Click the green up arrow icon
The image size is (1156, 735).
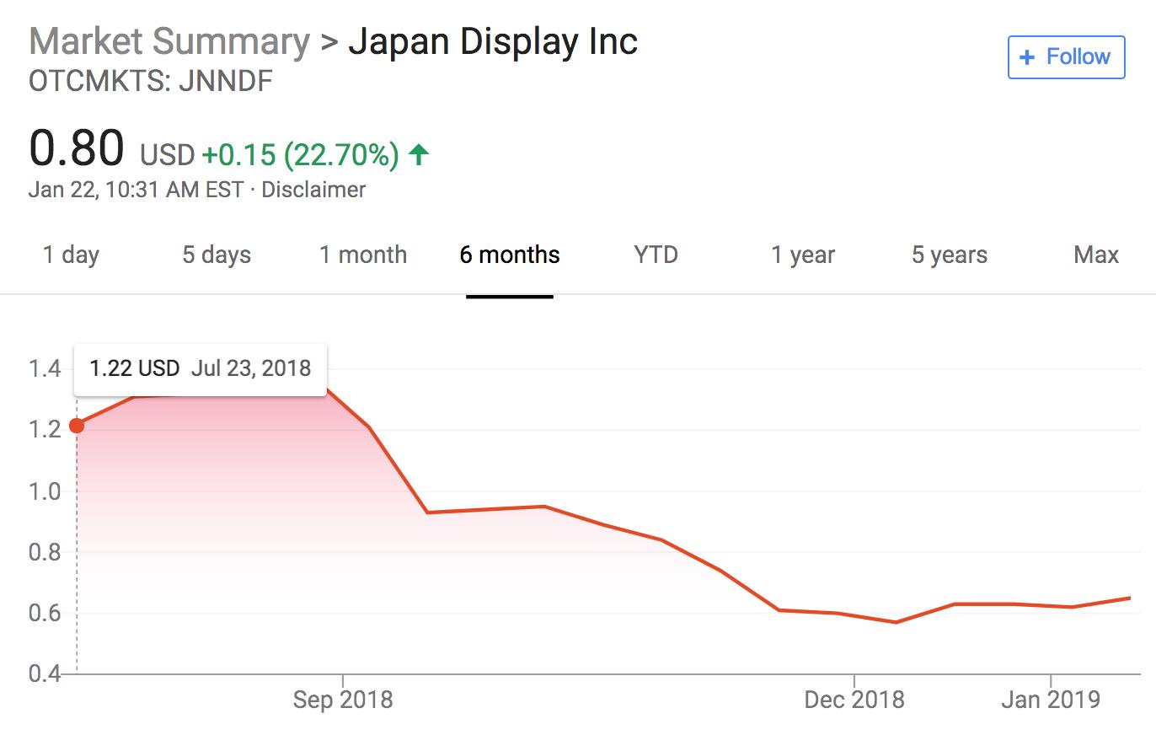click(419, 154)
